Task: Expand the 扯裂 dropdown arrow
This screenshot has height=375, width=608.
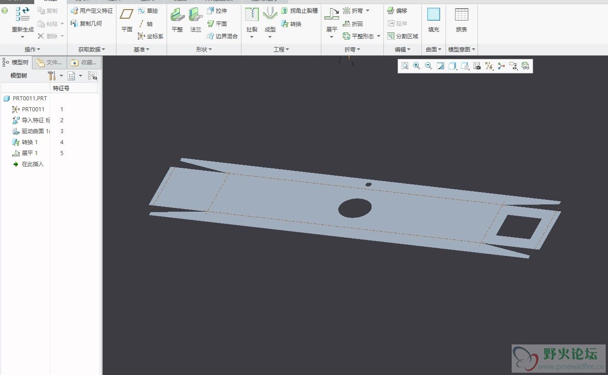Action: [252, 37]
